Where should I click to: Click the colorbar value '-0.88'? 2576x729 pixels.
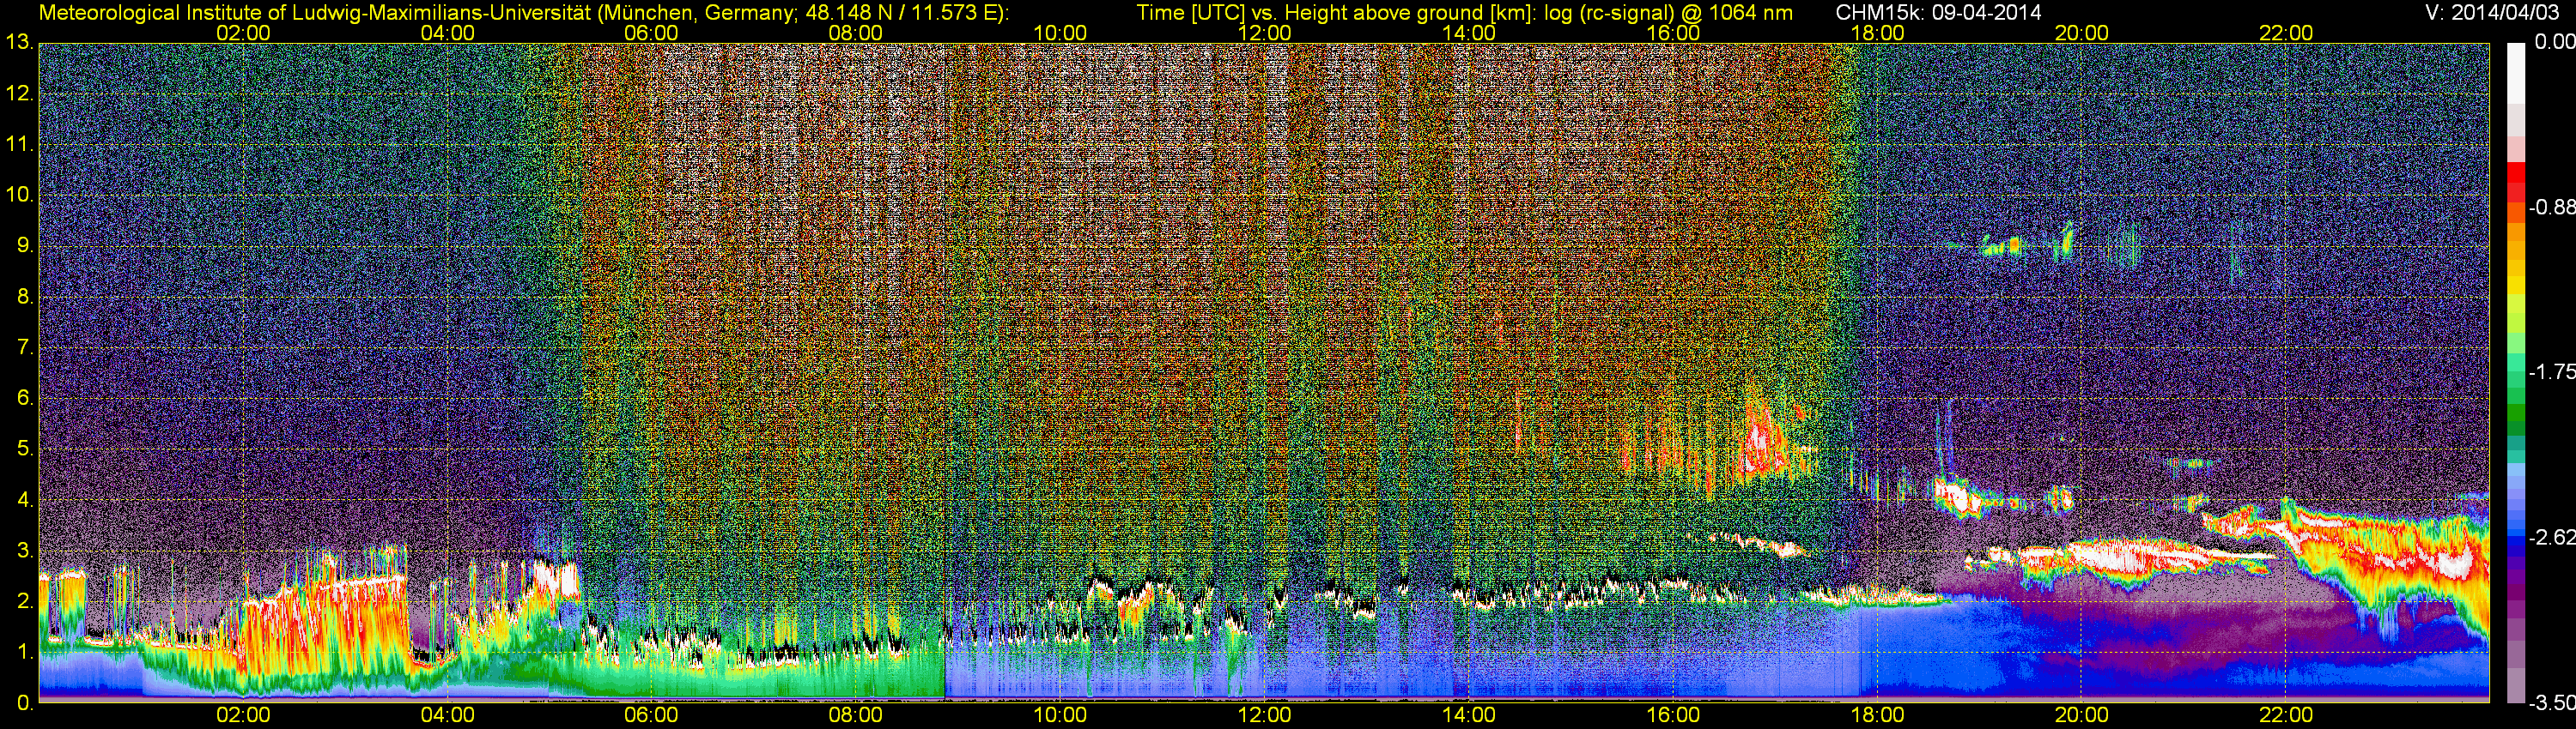click(2552, 208)
